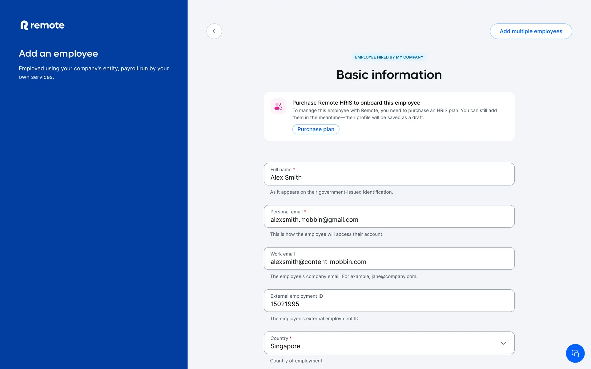Viewport: 591px width, 369px height.
Task: Click the Remote logo
Action: (42, 25)
